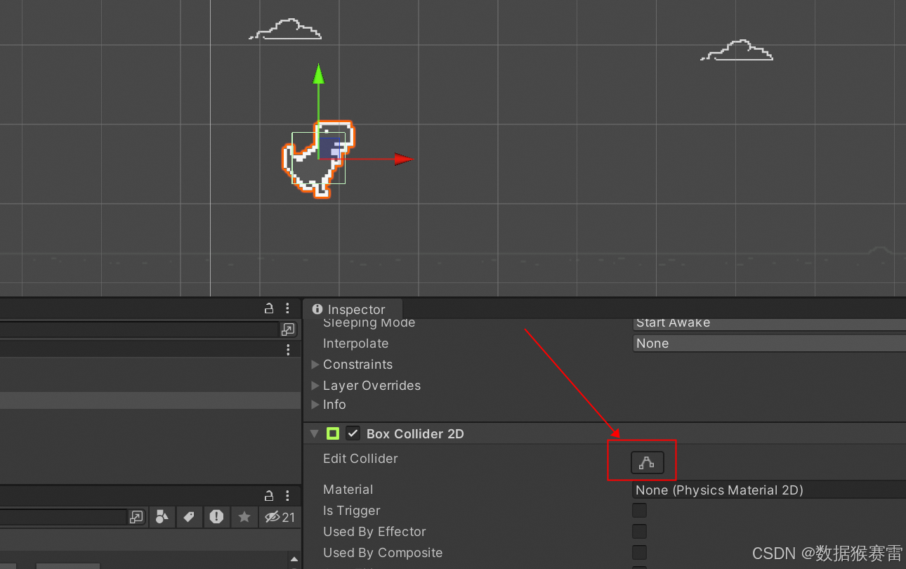Click the Is Trigger label text
This screenshot has height=569, width=906.
pos(351,511)
